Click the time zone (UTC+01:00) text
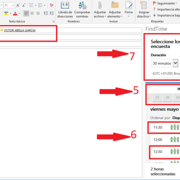 tap(166, 73)
